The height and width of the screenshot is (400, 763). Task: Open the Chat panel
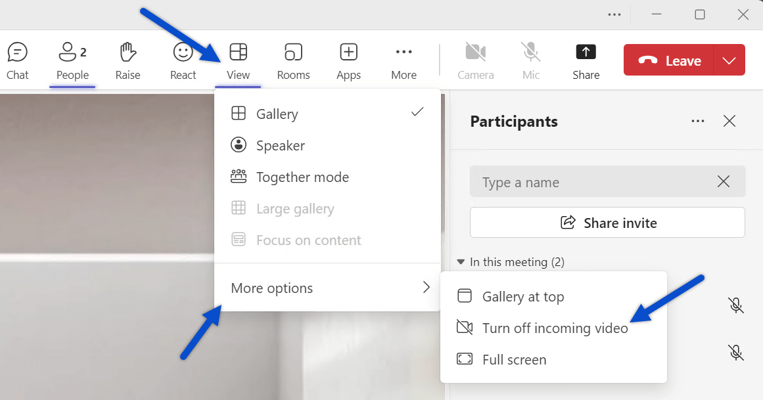pos(17,60)
